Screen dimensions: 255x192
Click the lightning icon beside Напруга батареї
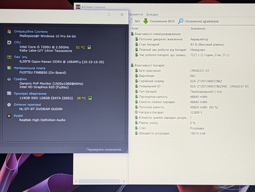click(136, 112)
